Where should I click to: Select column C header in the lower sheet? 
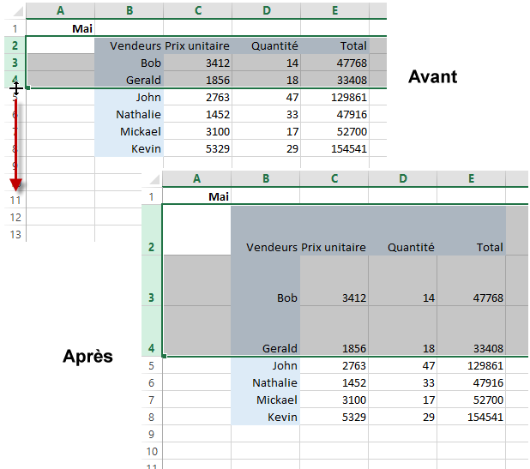(334, 178)
